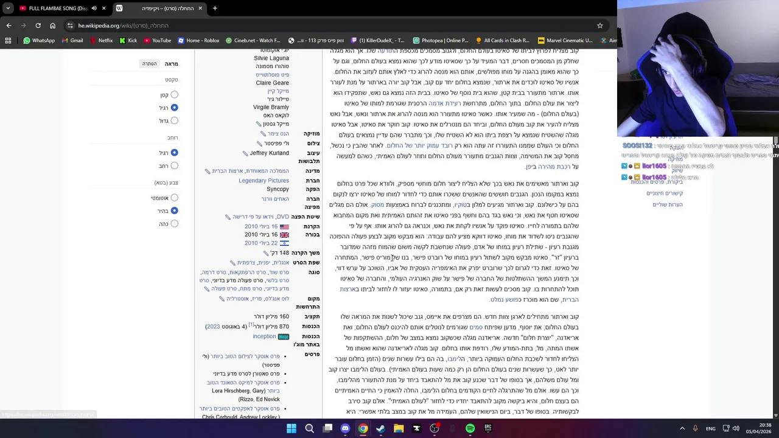Open the רעידת אדמה link in plot text
This screenshot has width=779, height=438.
(x=445, y=103)
